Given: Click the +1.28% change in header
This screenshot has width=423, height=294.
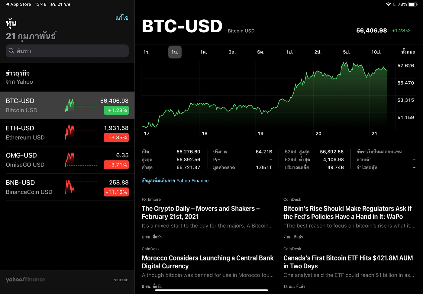Looking at the screenshot, I should tap(401, 31).
